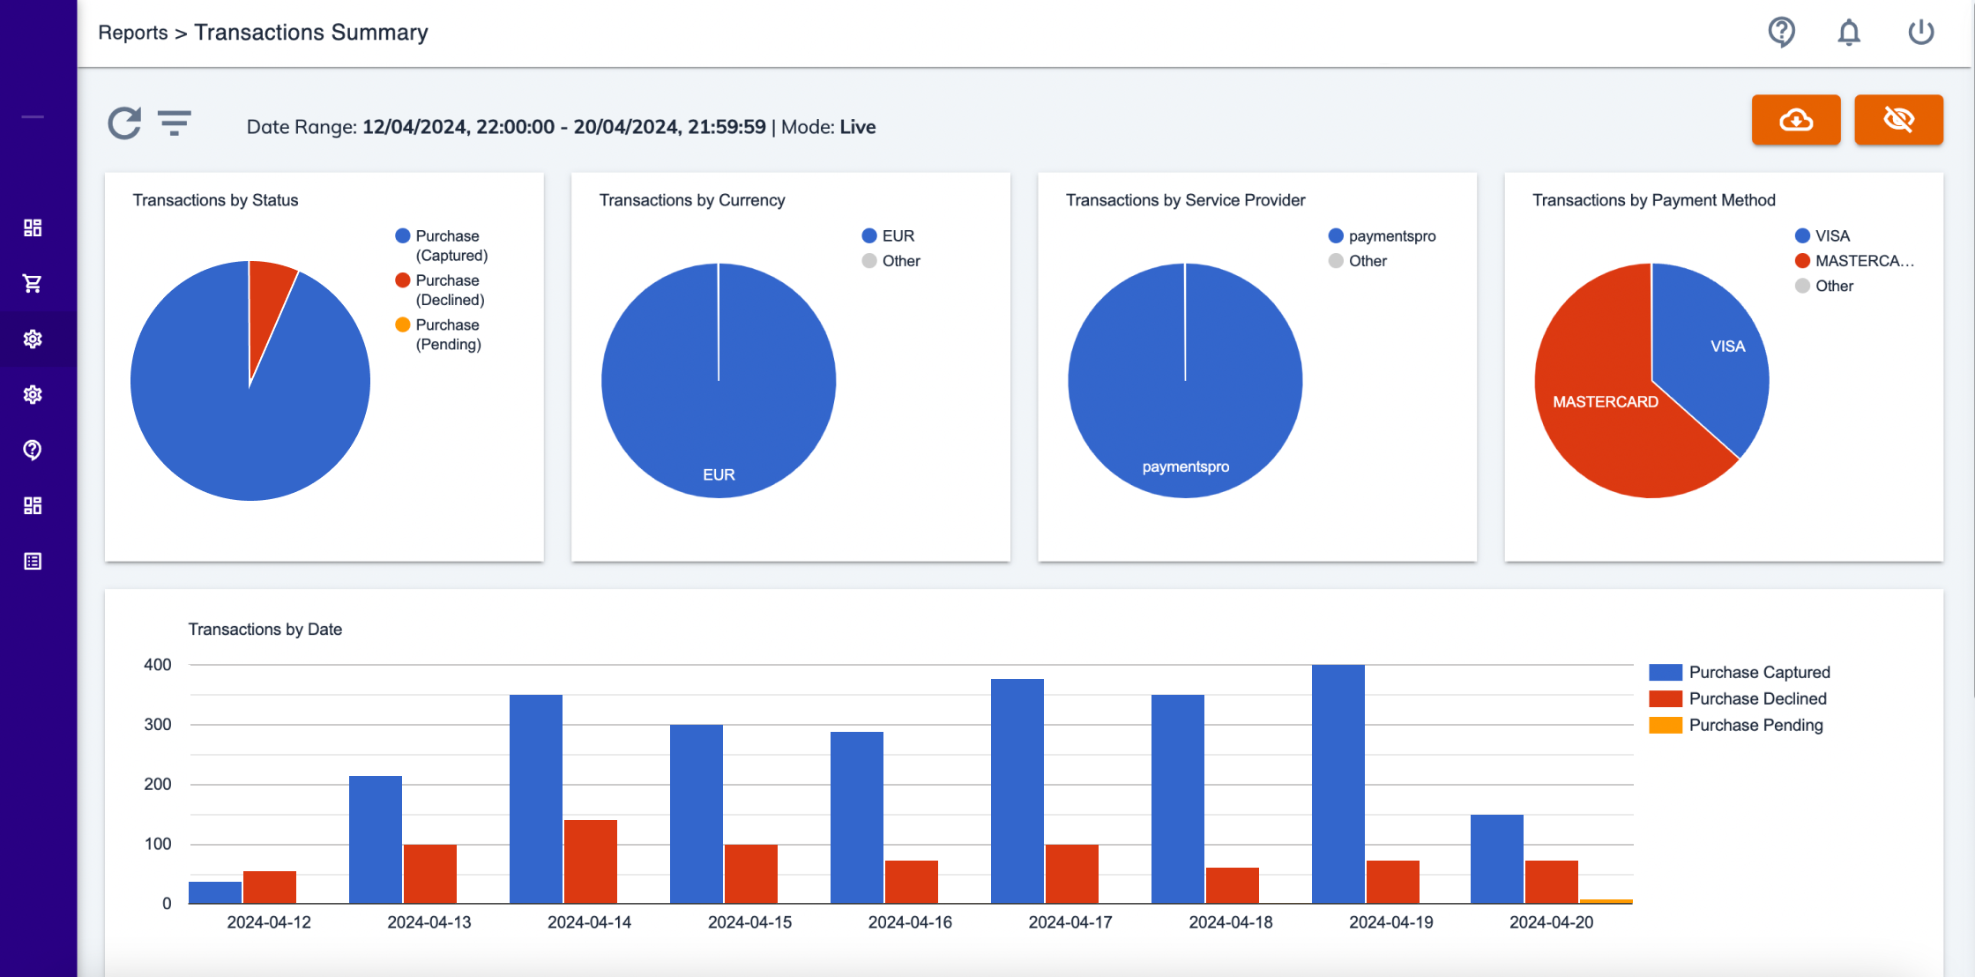Image resolution: width=1975 pixels, height=977 pixels.
Task: Click the VISA legend entry
Action: click(1822, 235)
